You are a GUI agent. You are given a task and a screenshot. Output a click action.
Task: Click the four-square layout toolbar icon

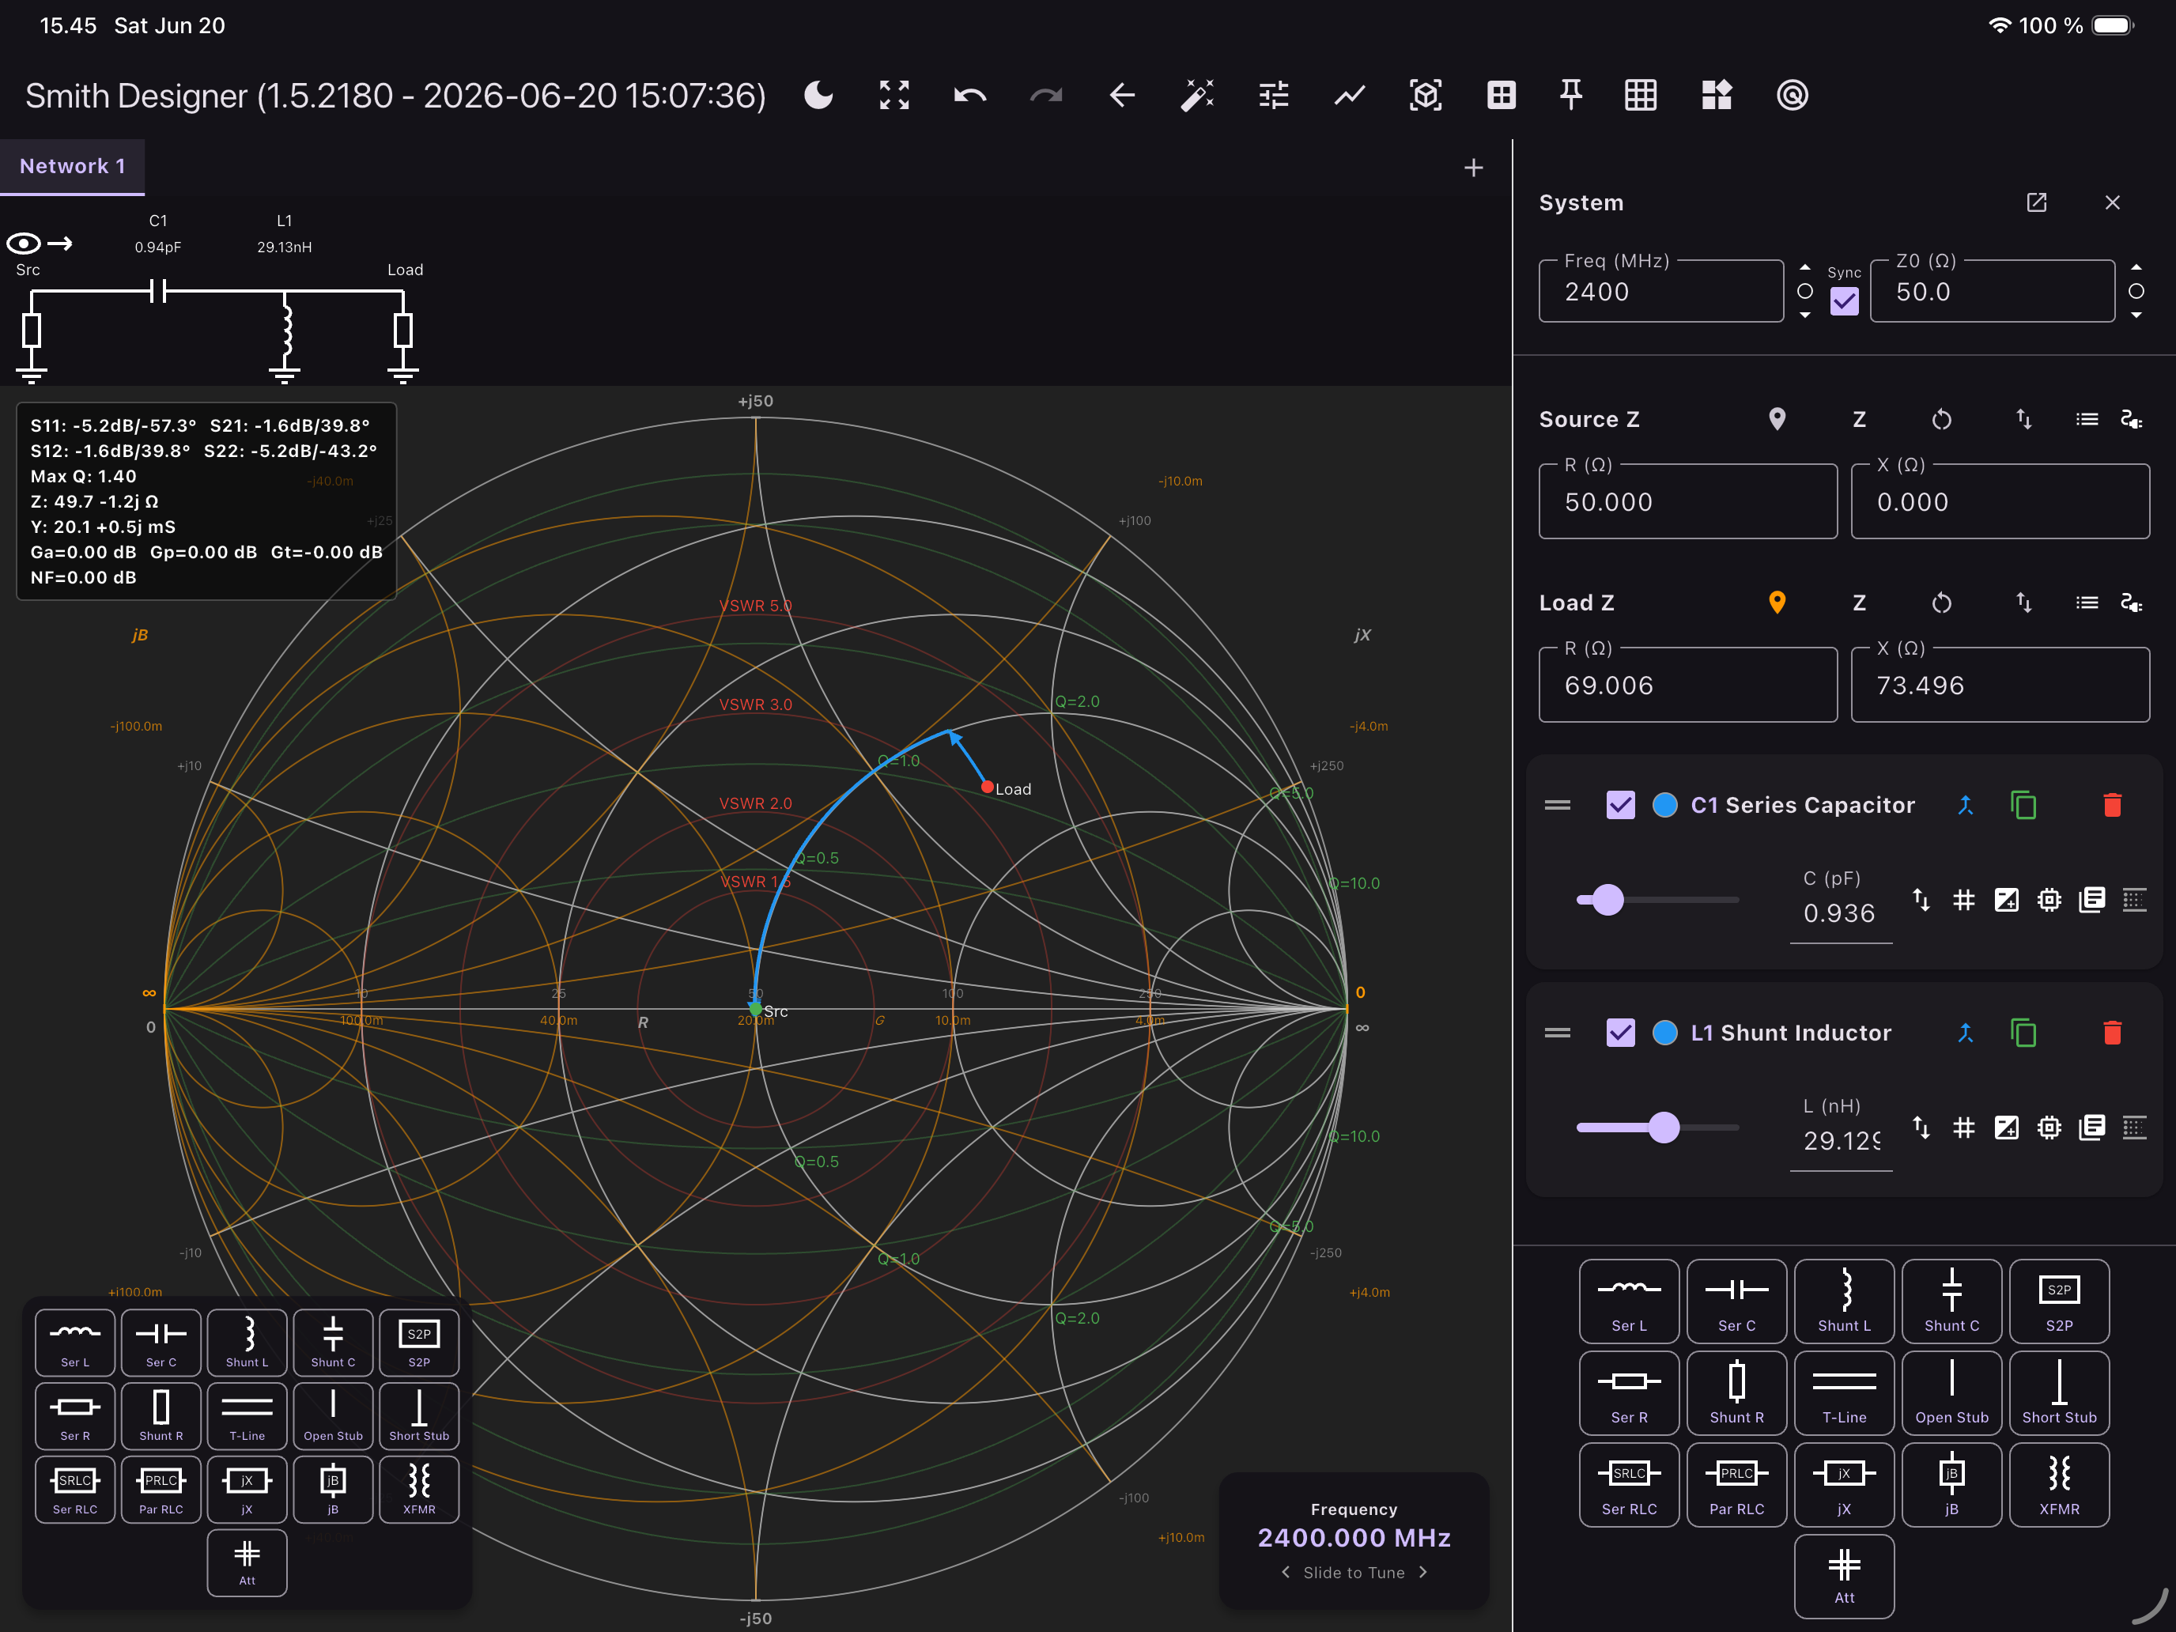click(1502, 96)
